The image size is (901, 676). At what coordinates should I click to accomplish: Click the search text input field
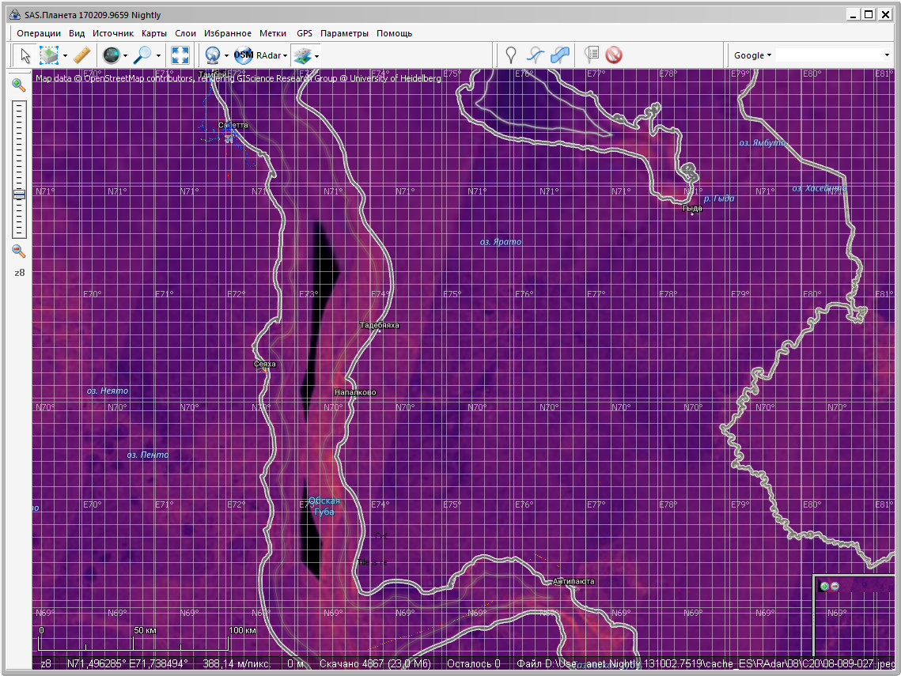point(829,55)
